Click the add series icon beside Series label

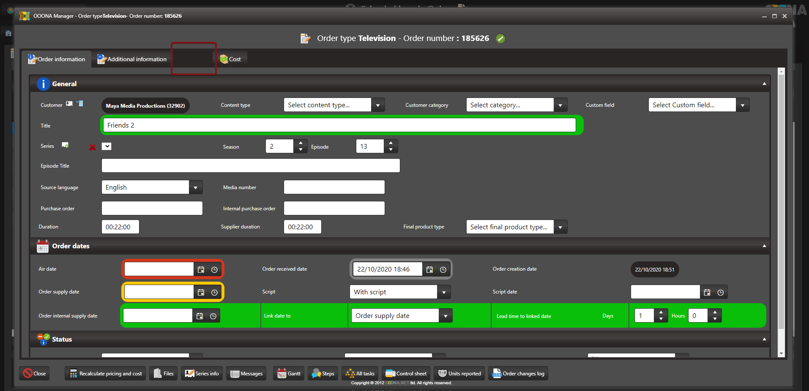point(65,145)
